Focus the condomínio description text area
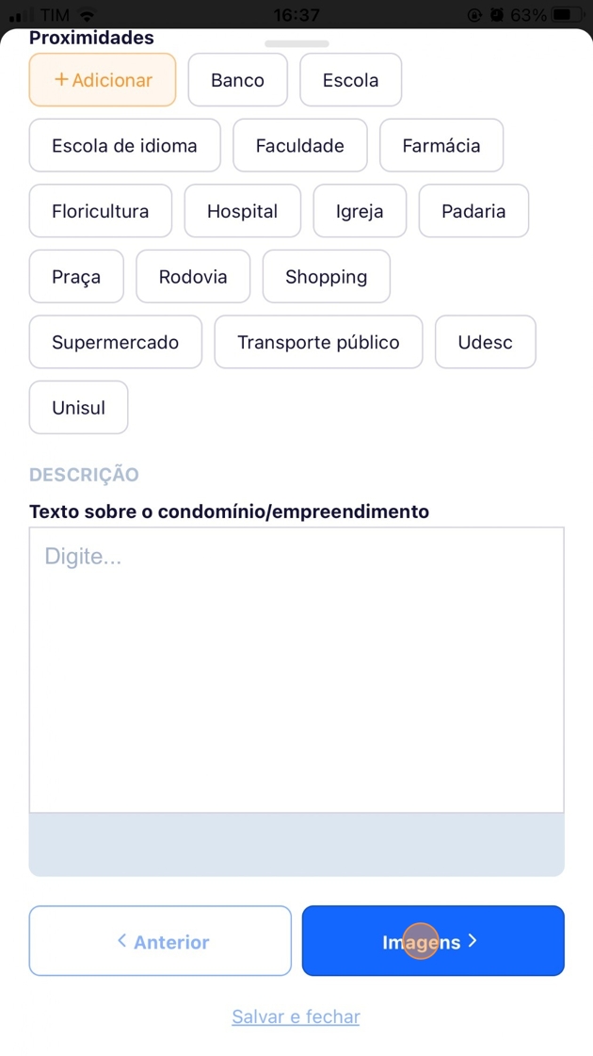 296,669
